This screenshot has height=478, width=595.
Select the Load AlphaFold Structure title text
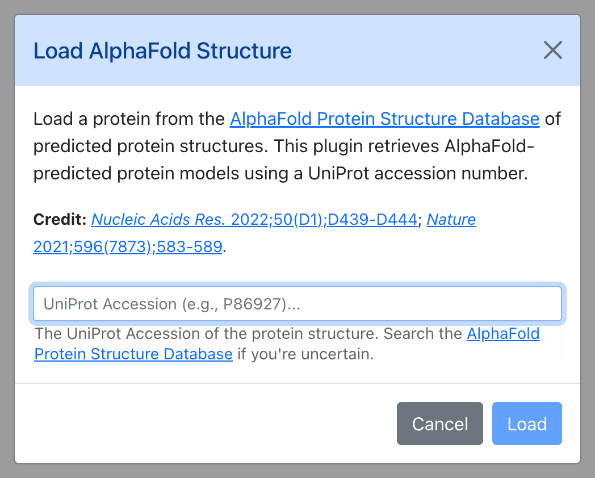point(162,51)
